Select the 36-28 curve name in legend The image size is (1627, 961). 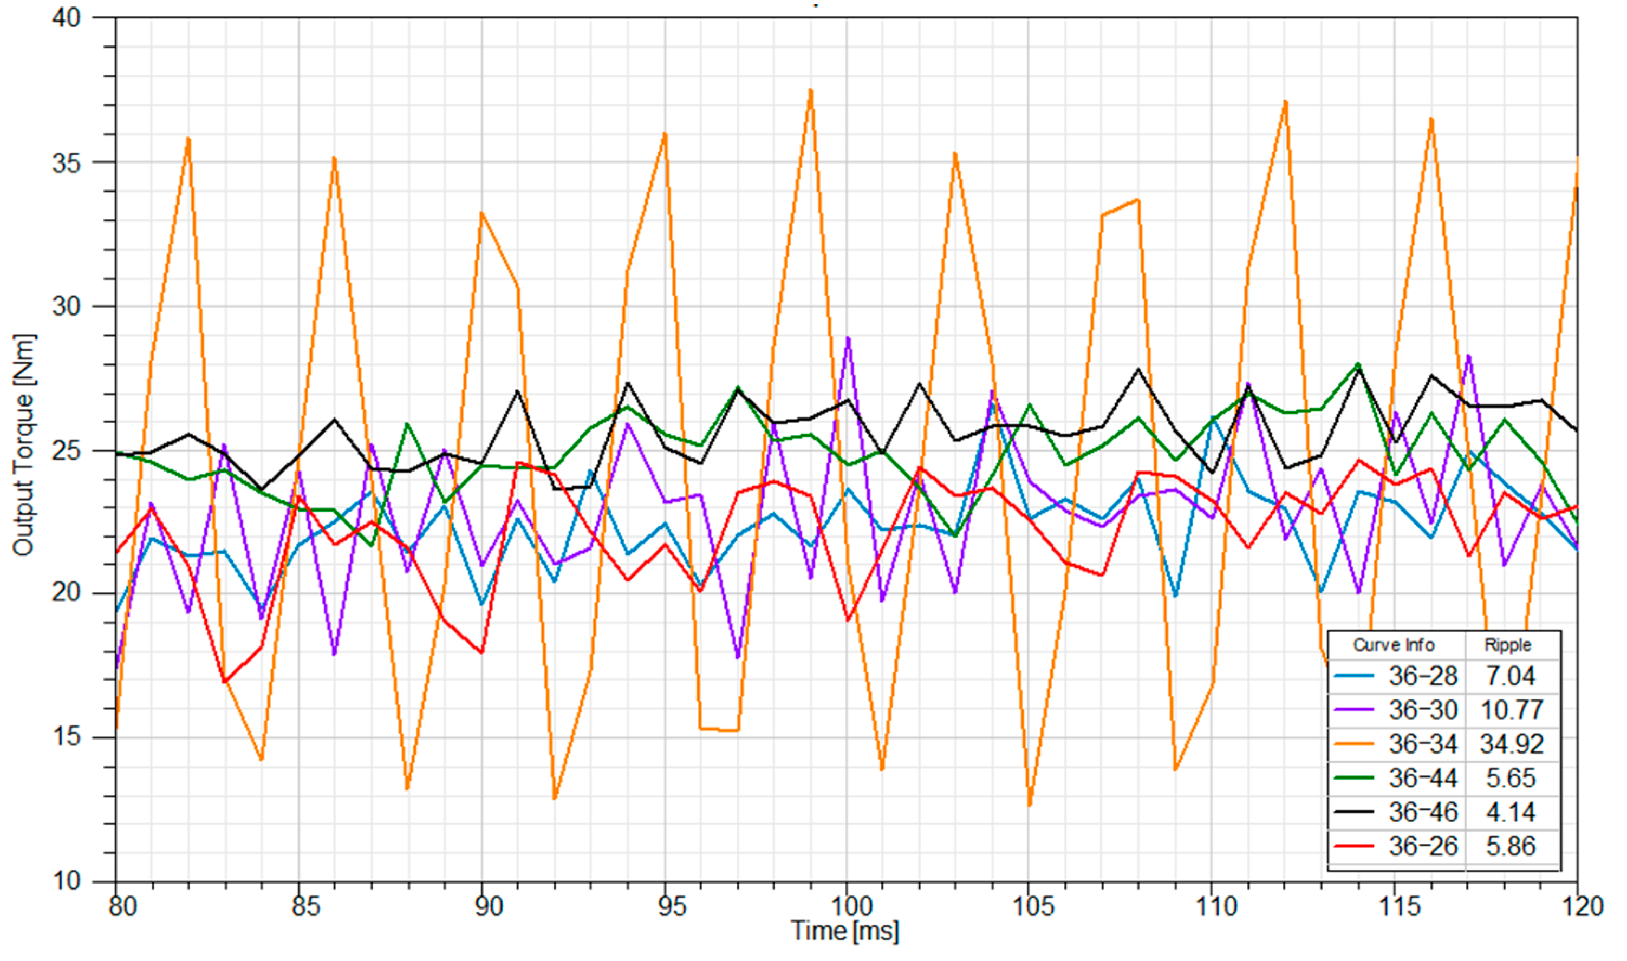pos(1423,676)
